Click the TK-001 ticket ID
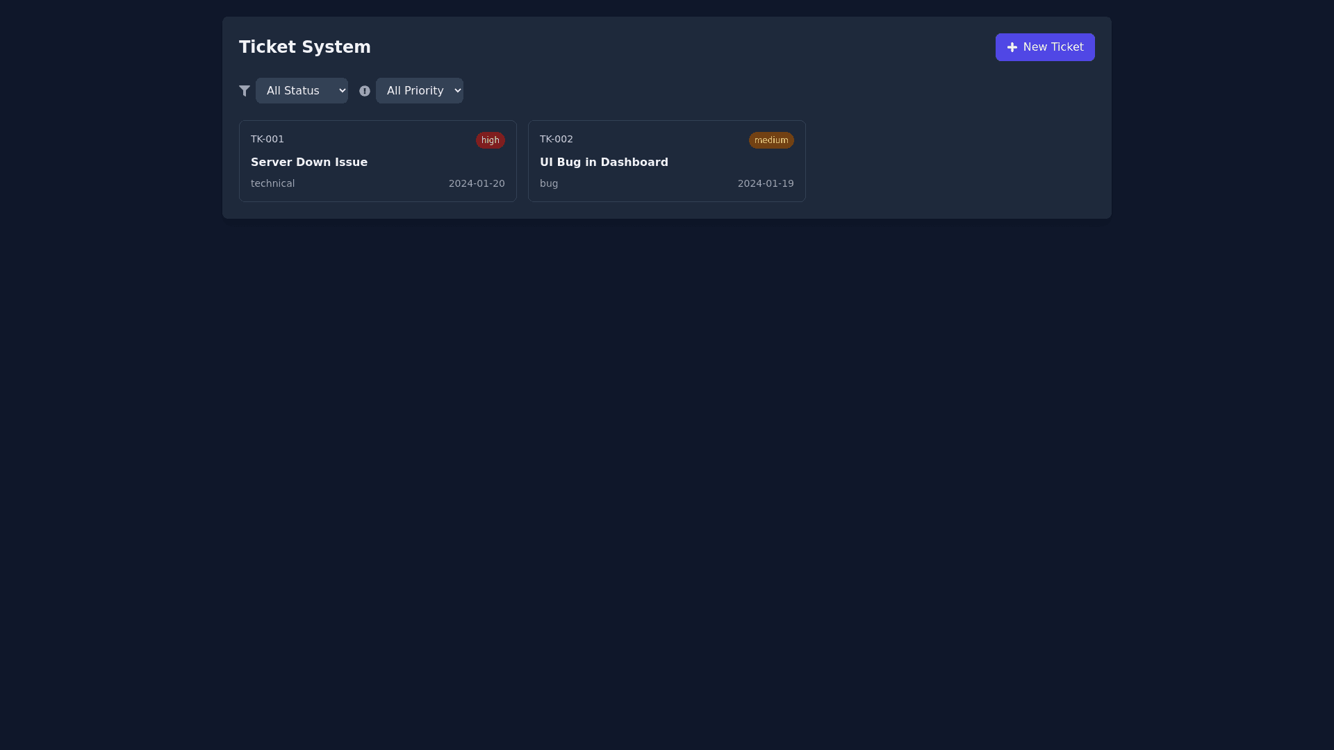 tap(267, 140)
